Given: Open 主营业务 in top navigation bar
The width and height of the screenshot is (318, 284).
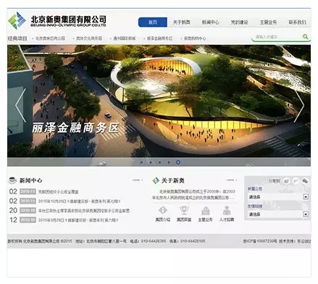Looking at the screenshot, I should pos(268,22).
